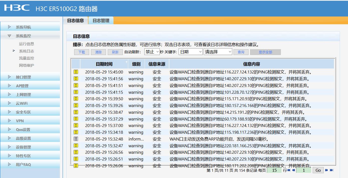348x178 pixels.
Task: Select the 'inform...' level cell
Action: click(x=136, y=139)
